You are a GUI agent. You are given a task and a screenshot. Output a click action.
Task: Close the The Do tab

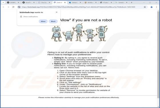[49, 3]
